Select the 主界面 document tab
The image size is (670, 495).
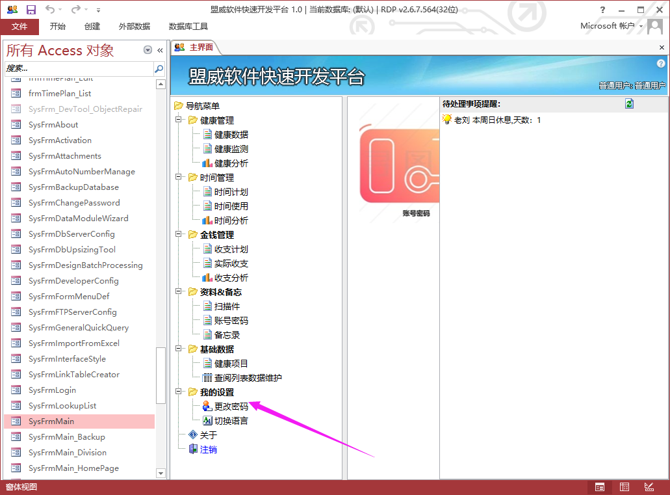coord(196,47)
